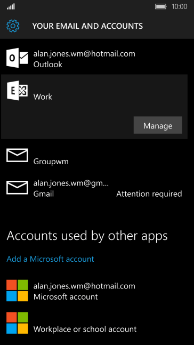Tap the Groupwm envelope icon
Screen dimensions: 194x345
coord(17,155)
